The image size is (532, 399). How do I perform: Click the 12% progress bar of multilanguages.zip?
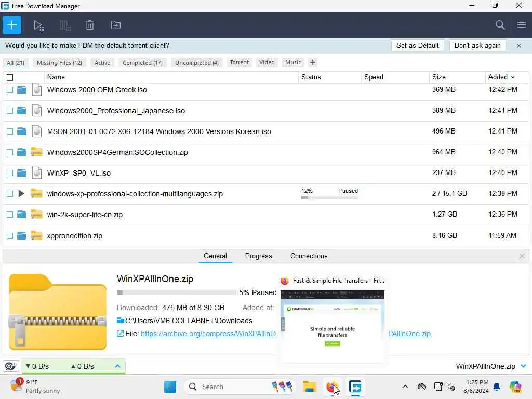coord(329,198)
